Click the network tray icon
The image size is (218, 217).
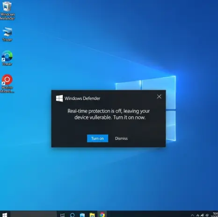(x=207, y=215)
